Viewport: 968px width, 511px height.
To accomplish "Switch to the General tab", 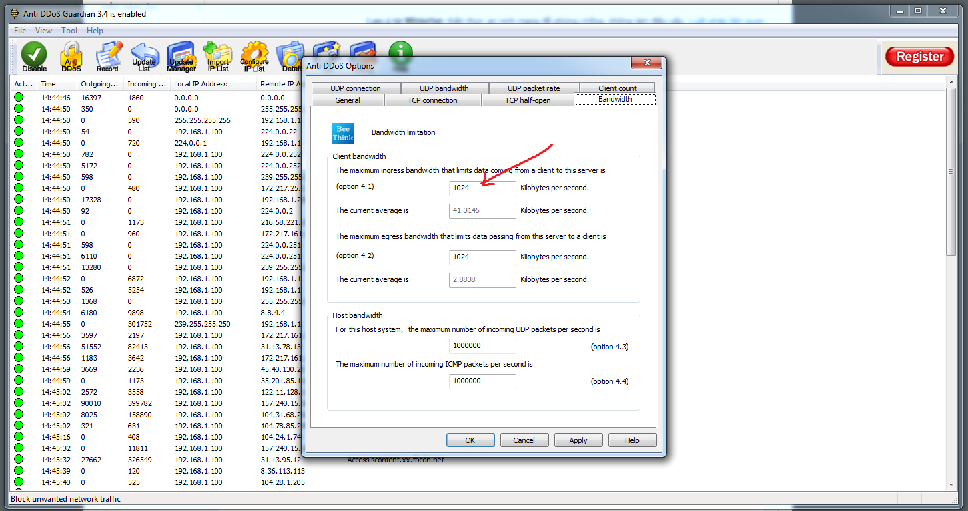I will (x=348, y=100).
